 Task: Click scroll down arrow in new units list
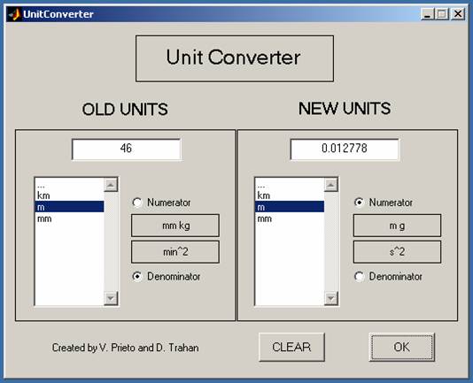(x=331, y=298)
